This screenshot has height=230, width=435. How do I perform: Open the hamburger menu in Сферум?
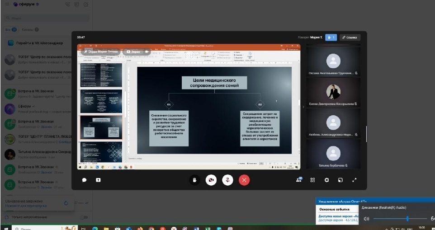click(7, 4)
